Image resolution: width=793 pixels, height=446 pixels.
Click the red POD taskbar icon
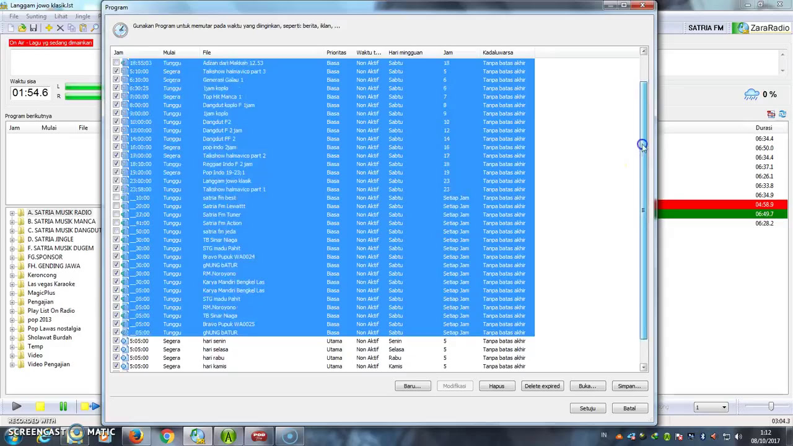(259, 436)
